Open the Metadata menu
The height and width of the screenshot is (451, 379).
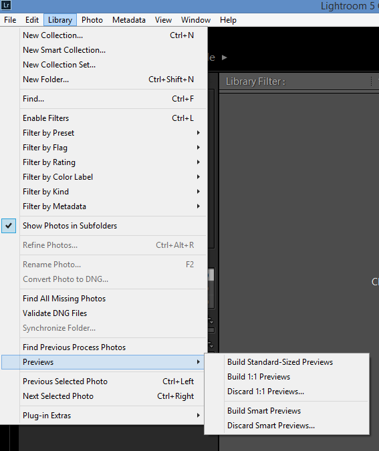click(x=128, y=20)
